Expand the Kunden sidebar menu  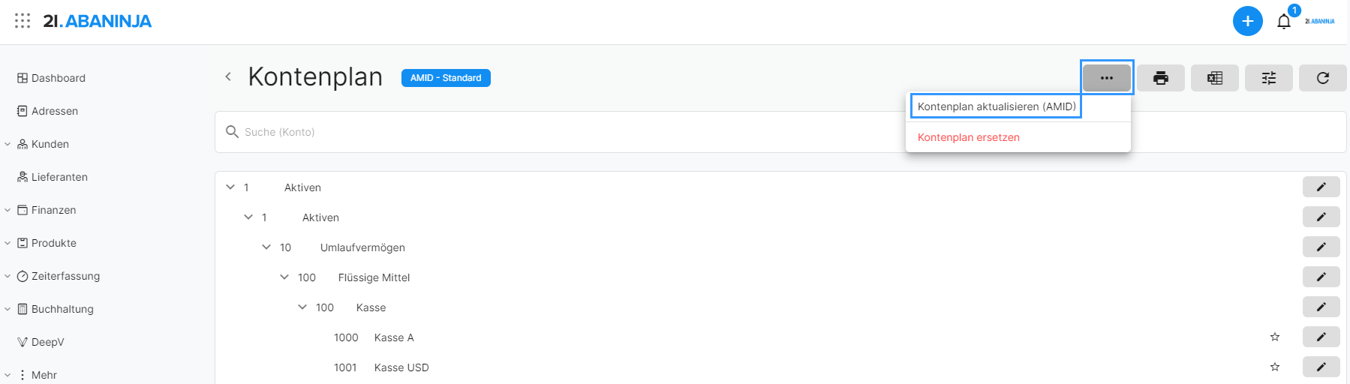point(8,144)
